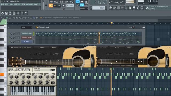Open the Teste pattern selector in toolbar
Screen dimensions: 171x96
pos(99,8)
